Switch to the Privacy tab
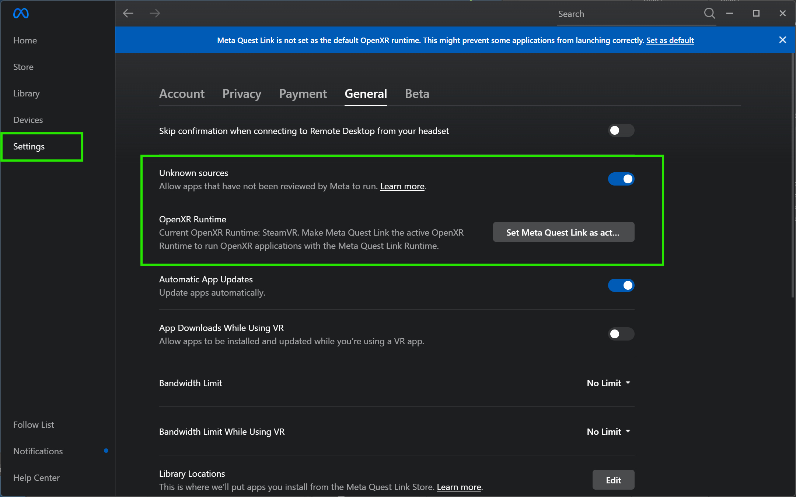This screenshot has width=796, height=497. click(242, 94)
